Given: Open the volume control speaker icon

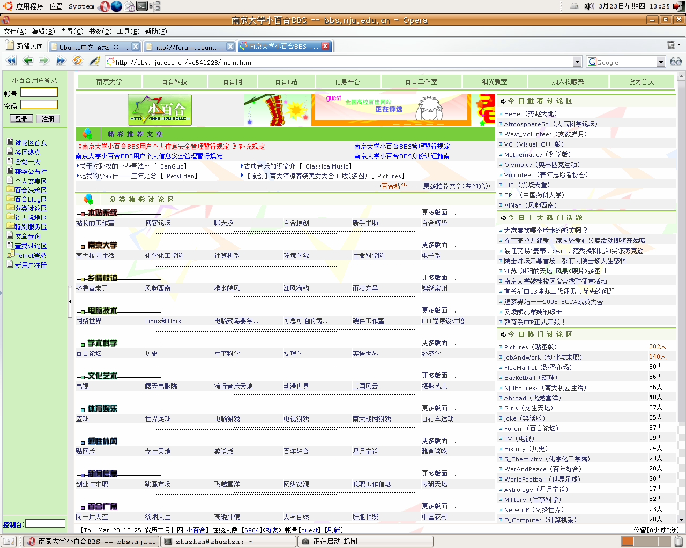Looking at the screenshot, I should tap(590, 6).
